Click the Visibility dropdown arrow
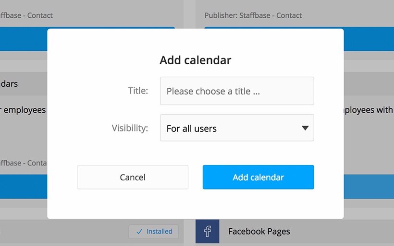Viewport: 394px width, 246px height. [x=305, y=128]
